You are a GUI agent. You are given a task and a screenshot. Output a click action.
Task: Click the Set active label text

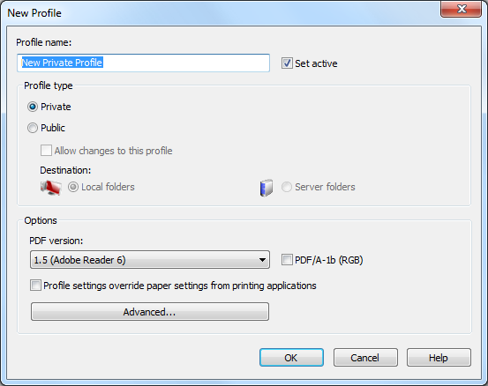(x=316, y=63)
